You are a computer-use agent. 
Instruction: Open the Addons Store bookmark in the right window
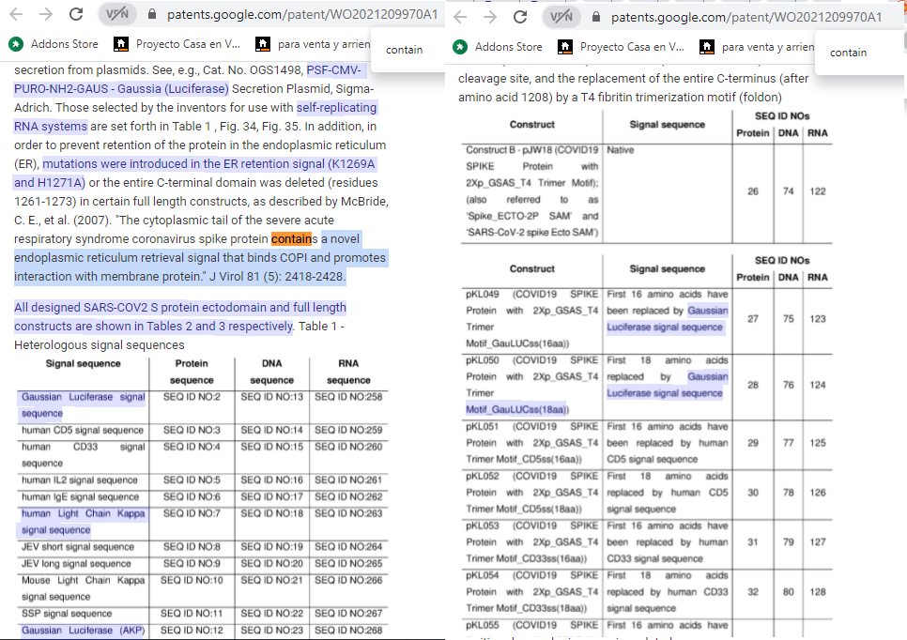tap(499, 47)
